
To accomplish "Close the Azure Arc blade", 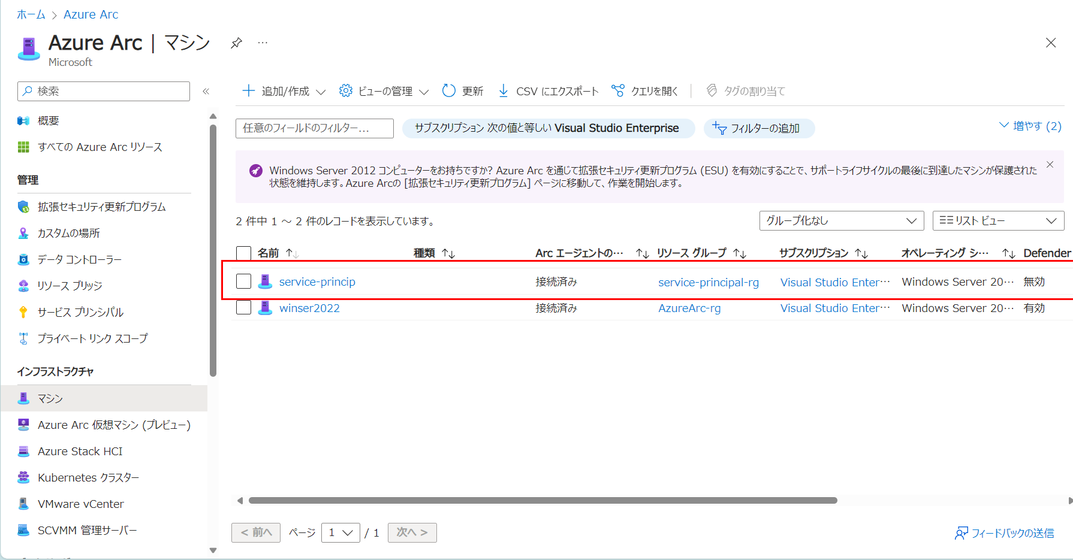I will 1050,43.
